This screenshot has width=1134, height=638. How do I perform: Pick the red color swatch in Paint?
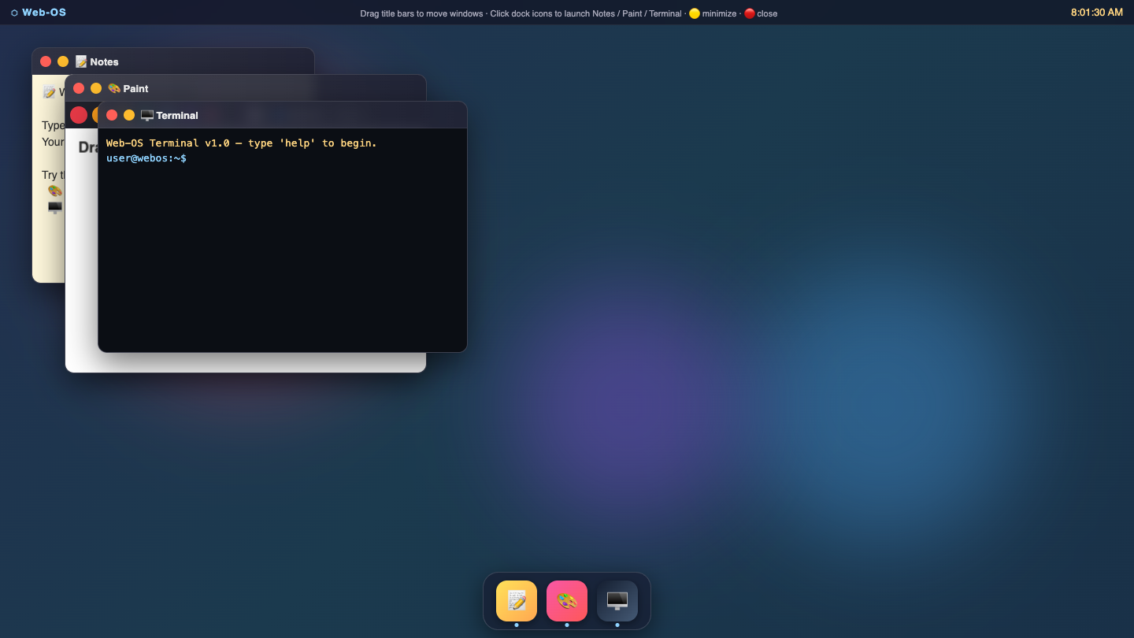[79, 115]
